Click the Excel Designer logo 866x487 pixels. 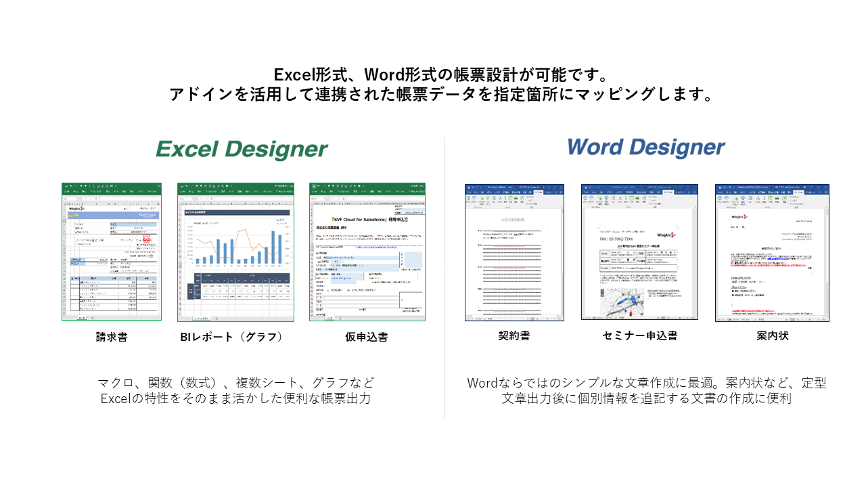pyautogui.click(x=242, y=149)
